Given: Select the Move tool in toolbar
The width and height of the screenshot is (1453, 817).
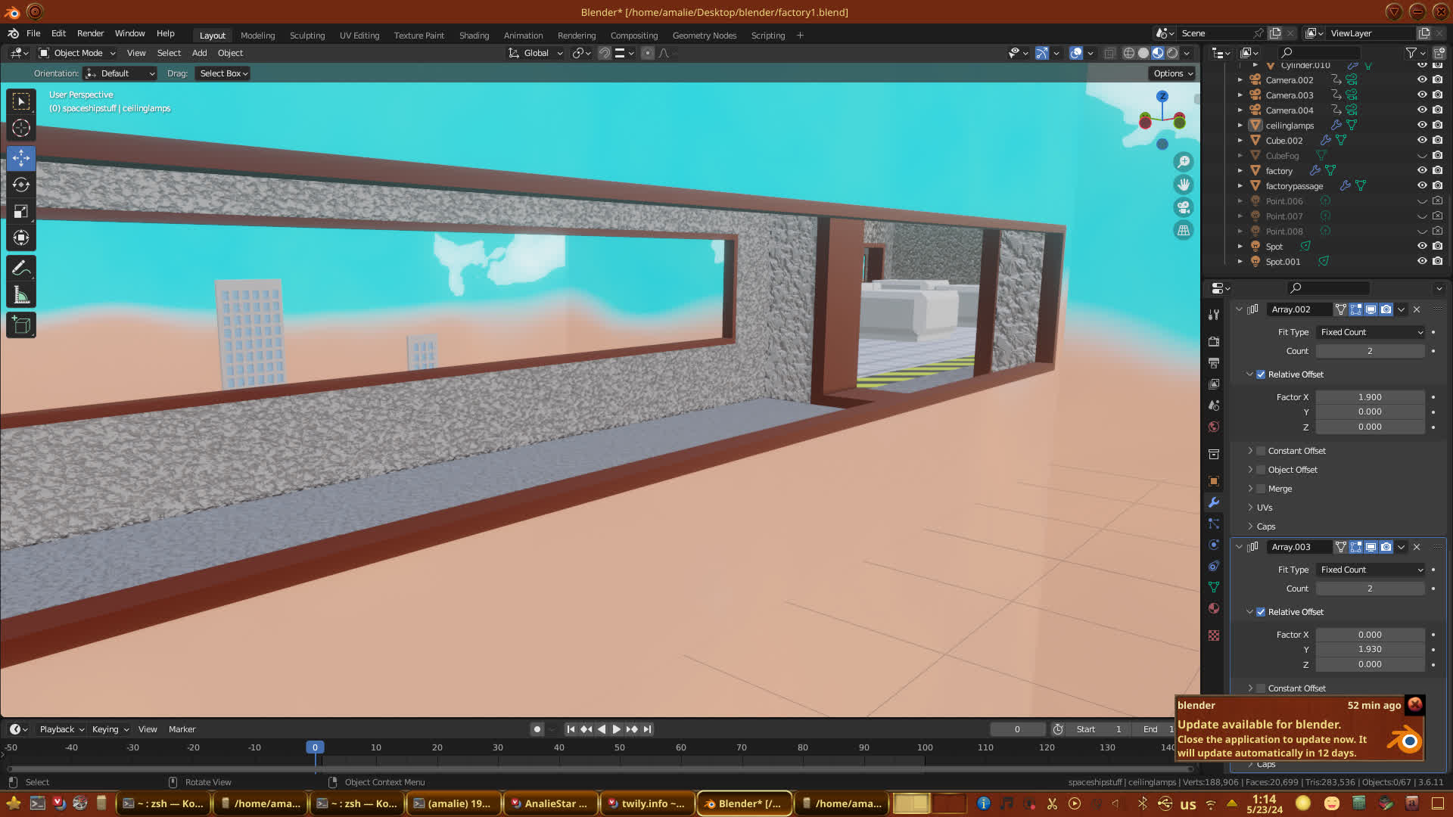Looking at the screenshot, I should tap(21, 157).
